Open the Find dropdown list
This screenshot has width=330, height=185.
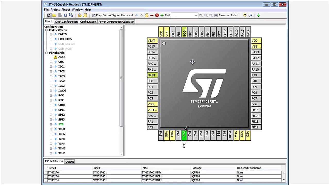click(196, 15)
